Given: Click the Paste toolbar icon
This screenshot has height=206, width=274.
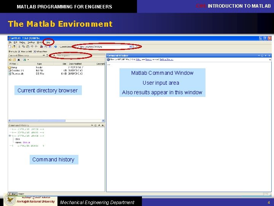Looking at the screenshot, I should tap(28, 47).
